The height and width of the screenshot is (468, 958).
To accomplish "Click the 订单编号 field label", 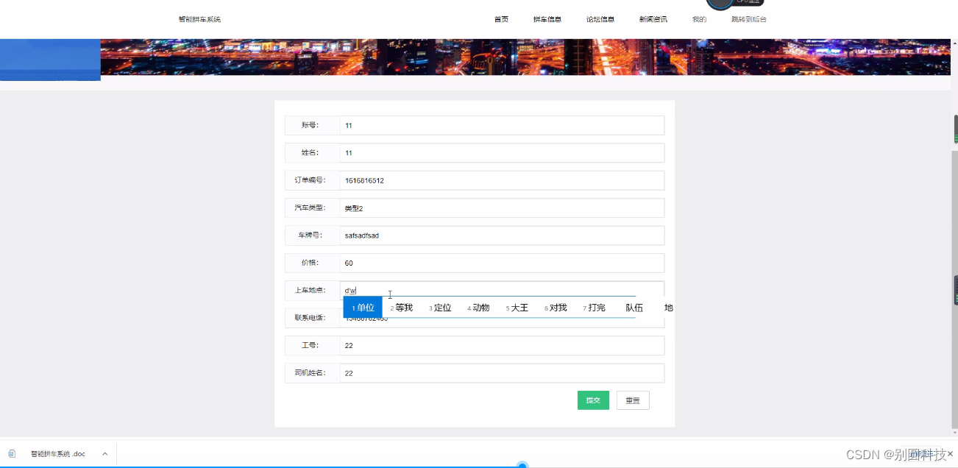I will pyautogui.click(x=311, y=180).
